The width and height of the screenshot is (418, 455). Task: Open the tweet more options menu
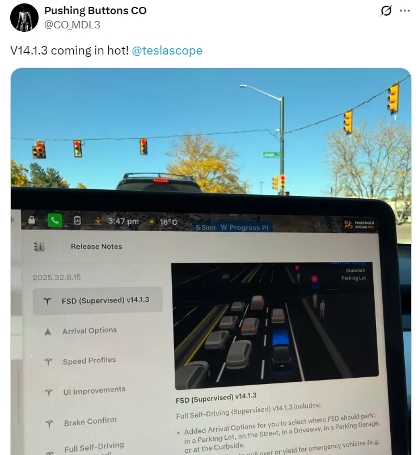click(405, 11)
